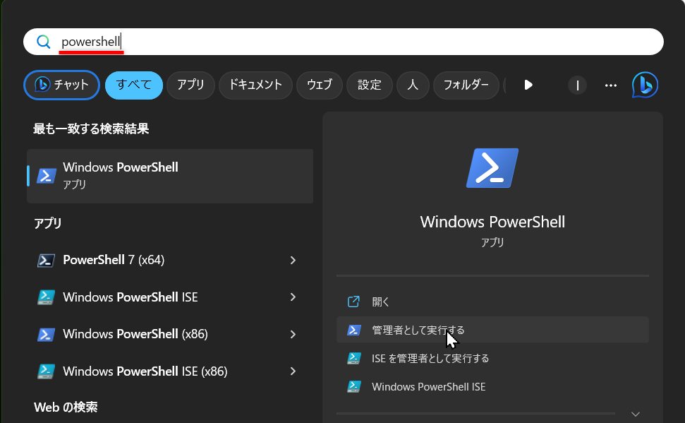Viewport: 685px width, 423px height.
Task: Expand the Windows PowerShell (x86) chevron
Action: (x=293, y=333)
